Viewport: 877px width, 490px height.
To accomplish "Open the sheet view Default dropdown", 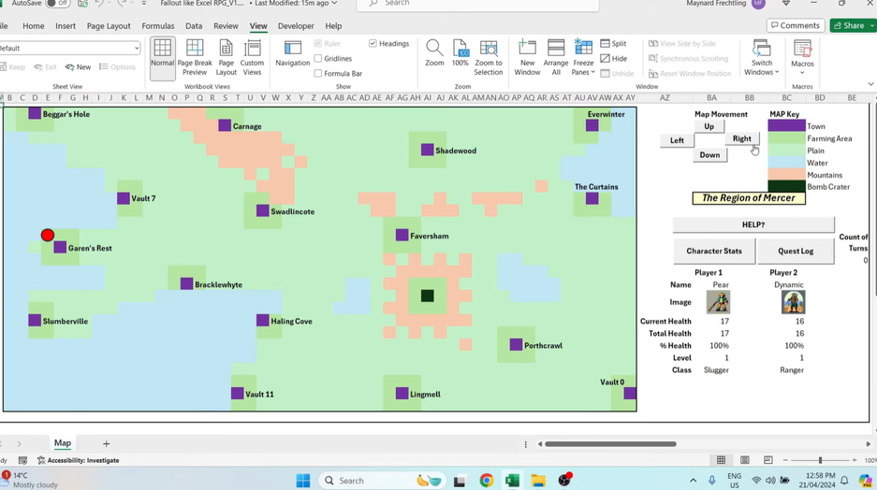I will [137, 49].
